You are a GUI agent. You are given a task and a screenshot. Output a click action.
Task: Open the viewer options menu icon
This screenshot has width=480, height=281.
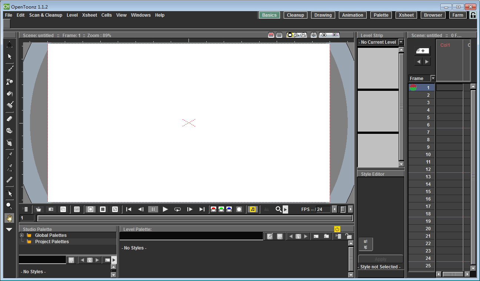coord(26,209)
